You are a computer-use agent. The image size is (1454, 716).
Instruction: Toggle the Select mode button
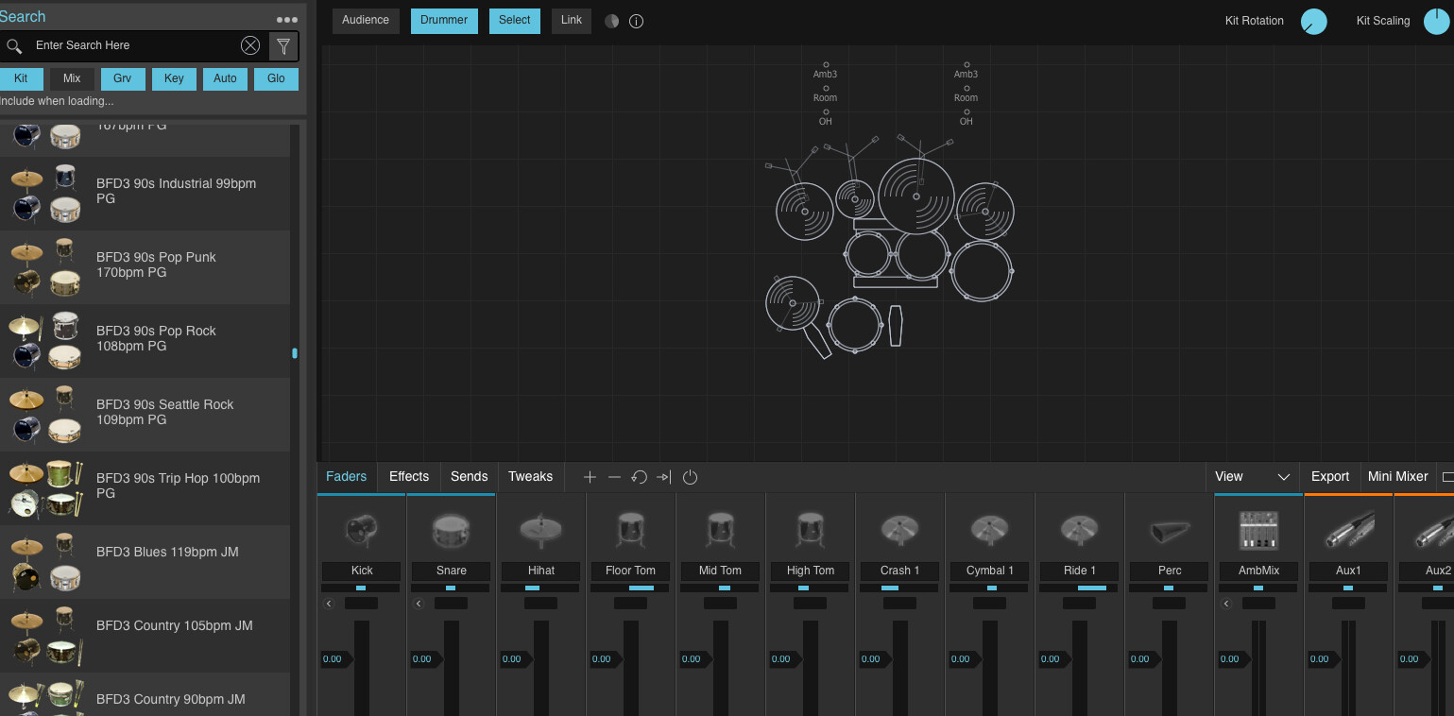[x=515, y=21]
